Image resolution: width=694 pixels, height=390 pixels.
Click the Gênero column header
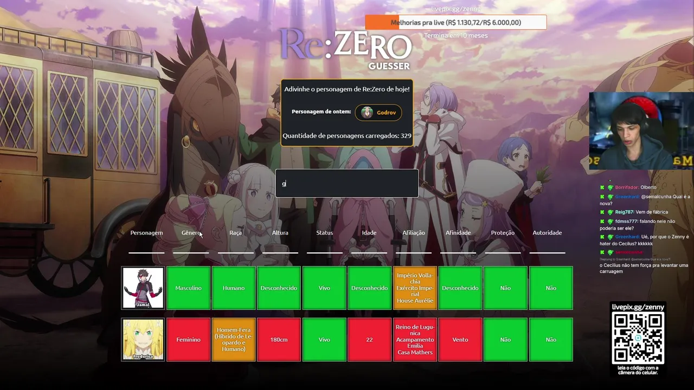[x=191, y=233]
